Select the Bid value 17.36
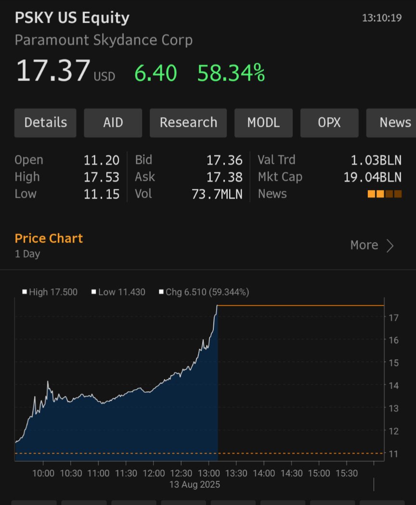This screenshot has width=416, height=505. [x=224, y=160]
